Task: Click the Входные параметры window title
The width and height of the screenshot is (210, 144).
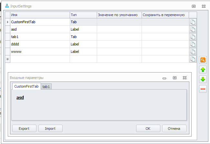Action: coord(26,78)
